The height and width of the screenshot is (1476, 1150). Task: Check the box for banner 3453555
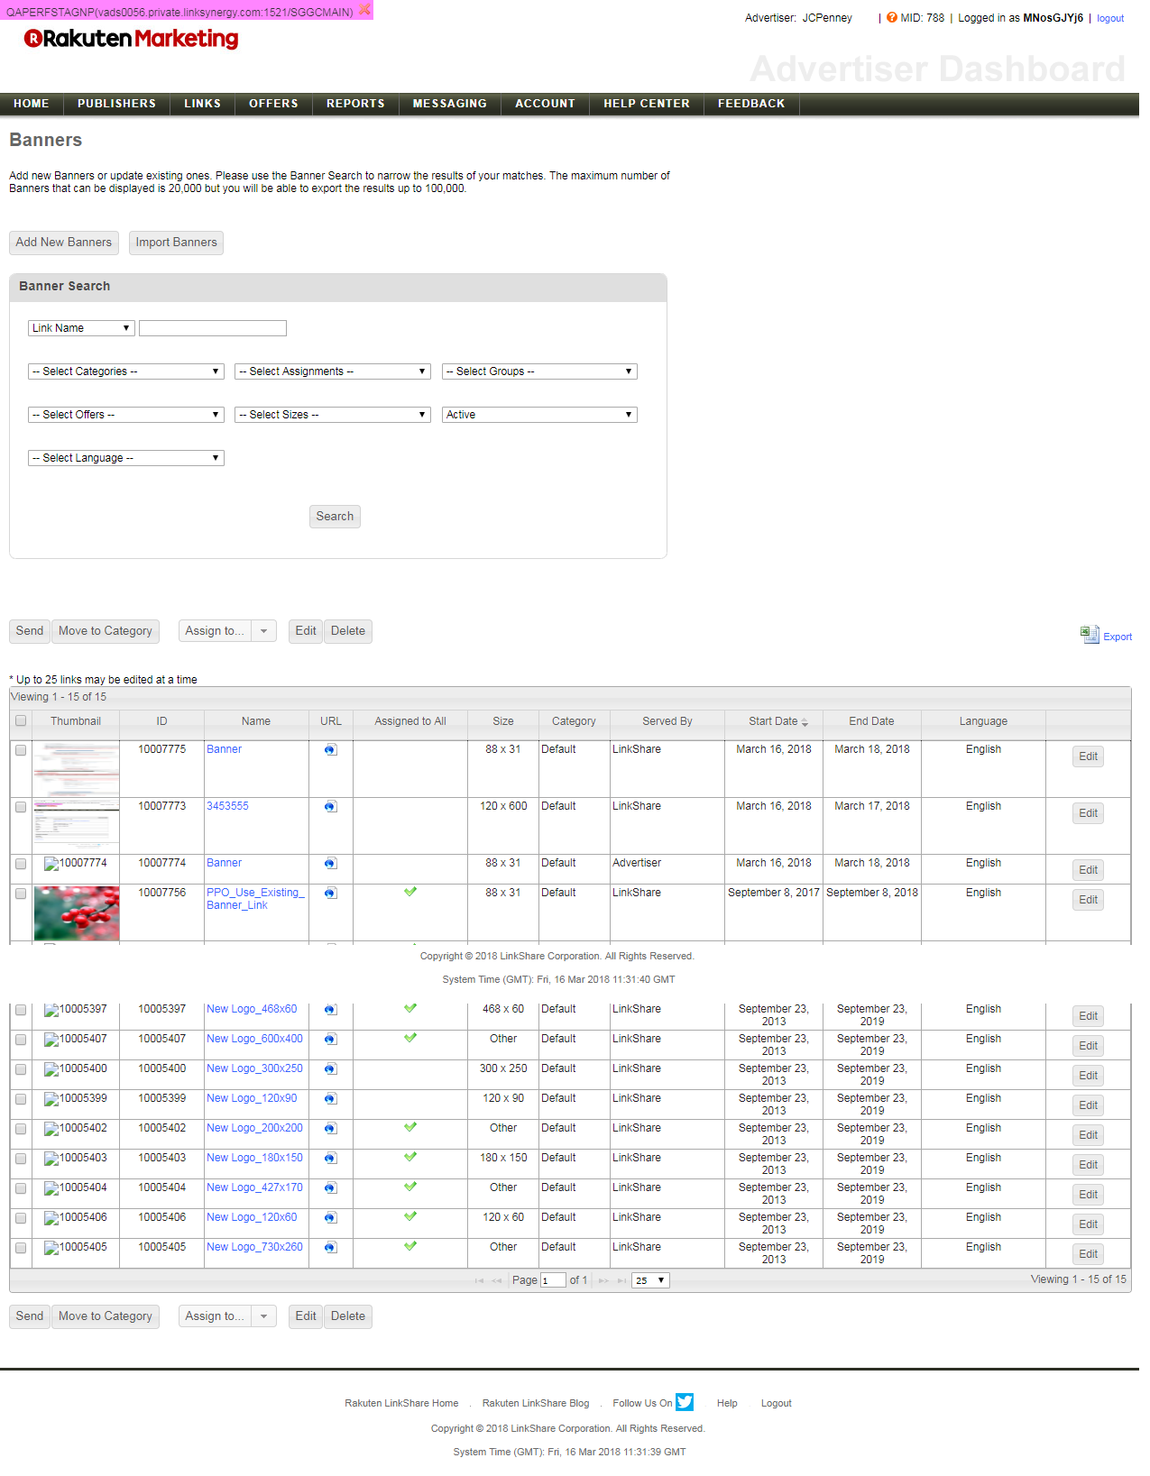click(x=21, y=807)
